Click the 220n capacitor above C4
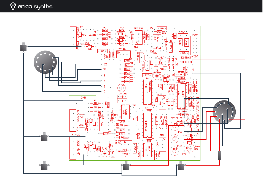 coord(147,75)
